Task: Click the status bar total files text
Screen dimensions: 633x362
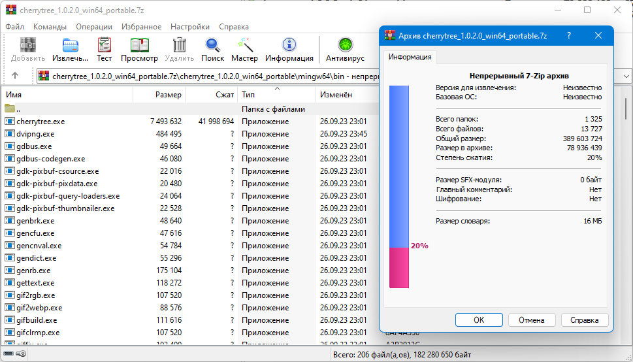Action: point(402,355)
